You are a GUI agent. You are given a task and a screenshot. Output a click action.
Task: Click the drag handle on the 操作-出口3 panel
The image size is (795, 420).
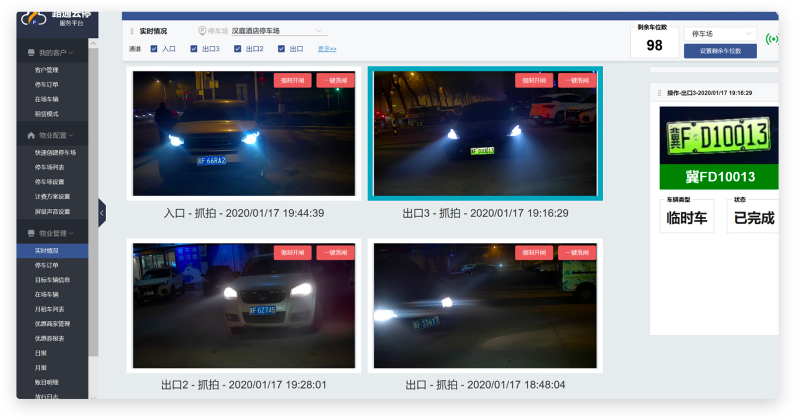point(659,93)
